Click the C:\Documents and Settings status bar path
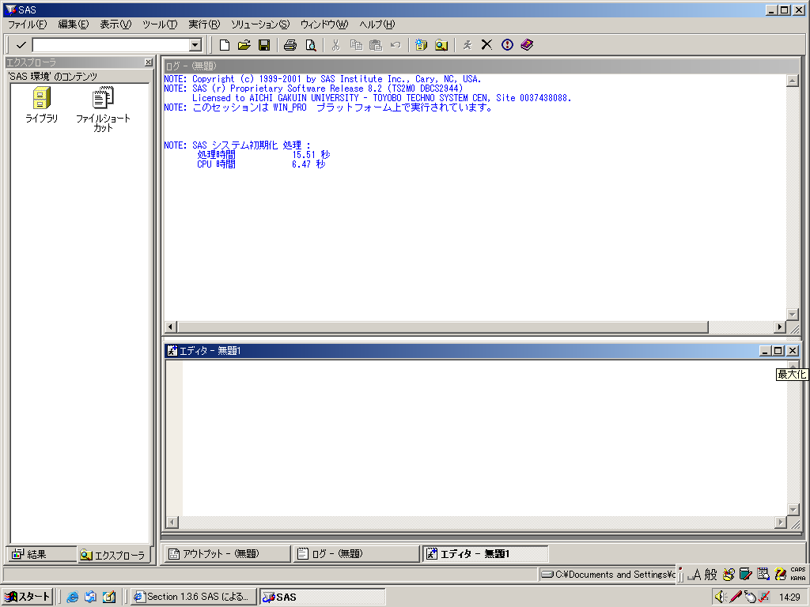This screenshot has width=810, height=607. tap(608, 575)
